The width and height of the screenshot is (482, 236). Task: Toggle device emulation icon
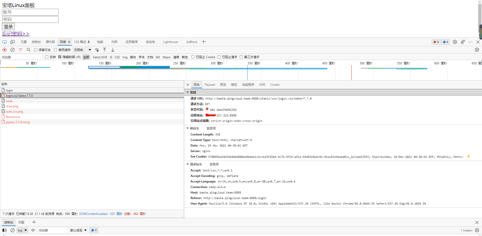pyautogui.click(x=13, y=42)
